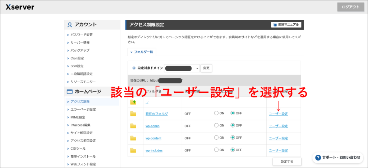
Task: Click OFF status text in wp-admin row
Action: click(188, 126)
